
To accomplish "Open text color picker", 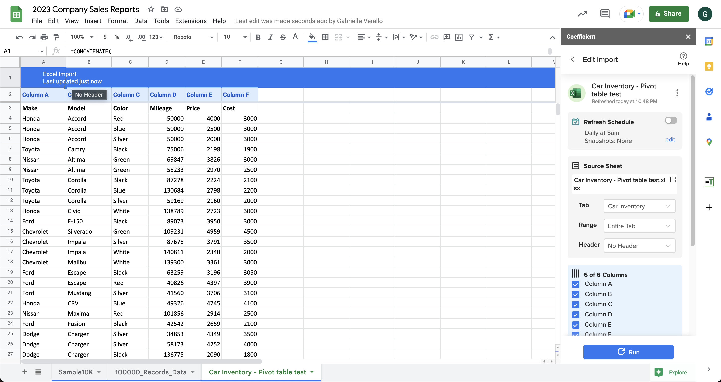I will [x=295, y=37].
